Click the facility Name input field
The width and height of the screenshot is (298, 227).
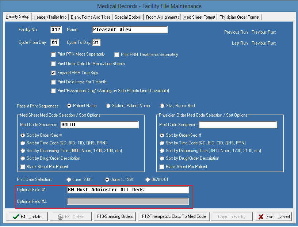(129, 30)
